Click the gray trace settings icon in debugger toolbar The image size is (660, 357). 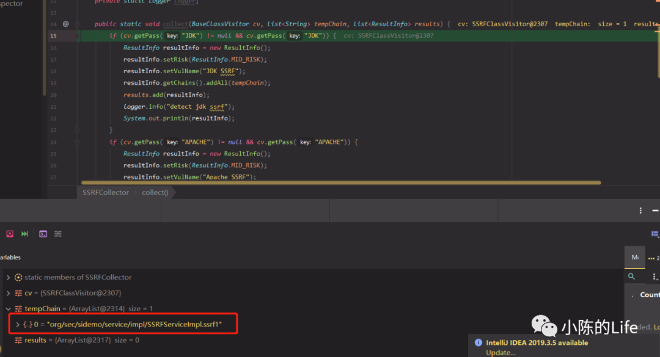click(x=58, y=234)
